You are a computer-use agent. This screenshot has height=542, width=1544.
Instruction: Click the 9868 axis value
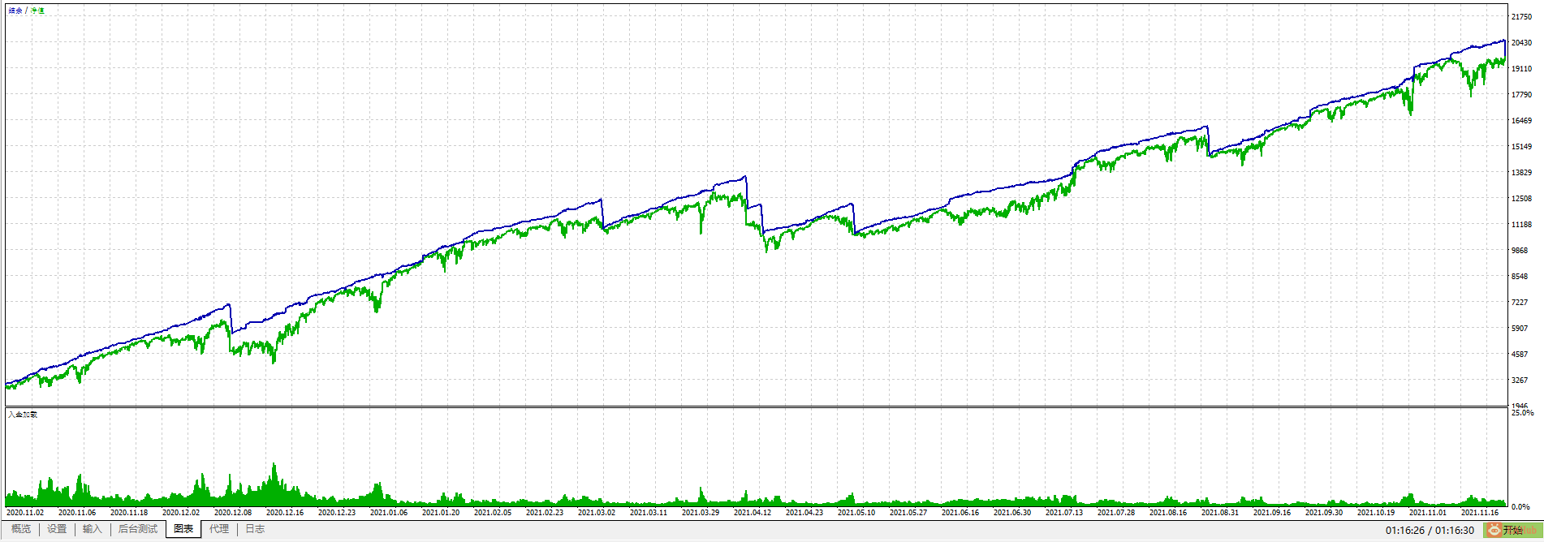pyautogui.click(x=1520, y=250)
